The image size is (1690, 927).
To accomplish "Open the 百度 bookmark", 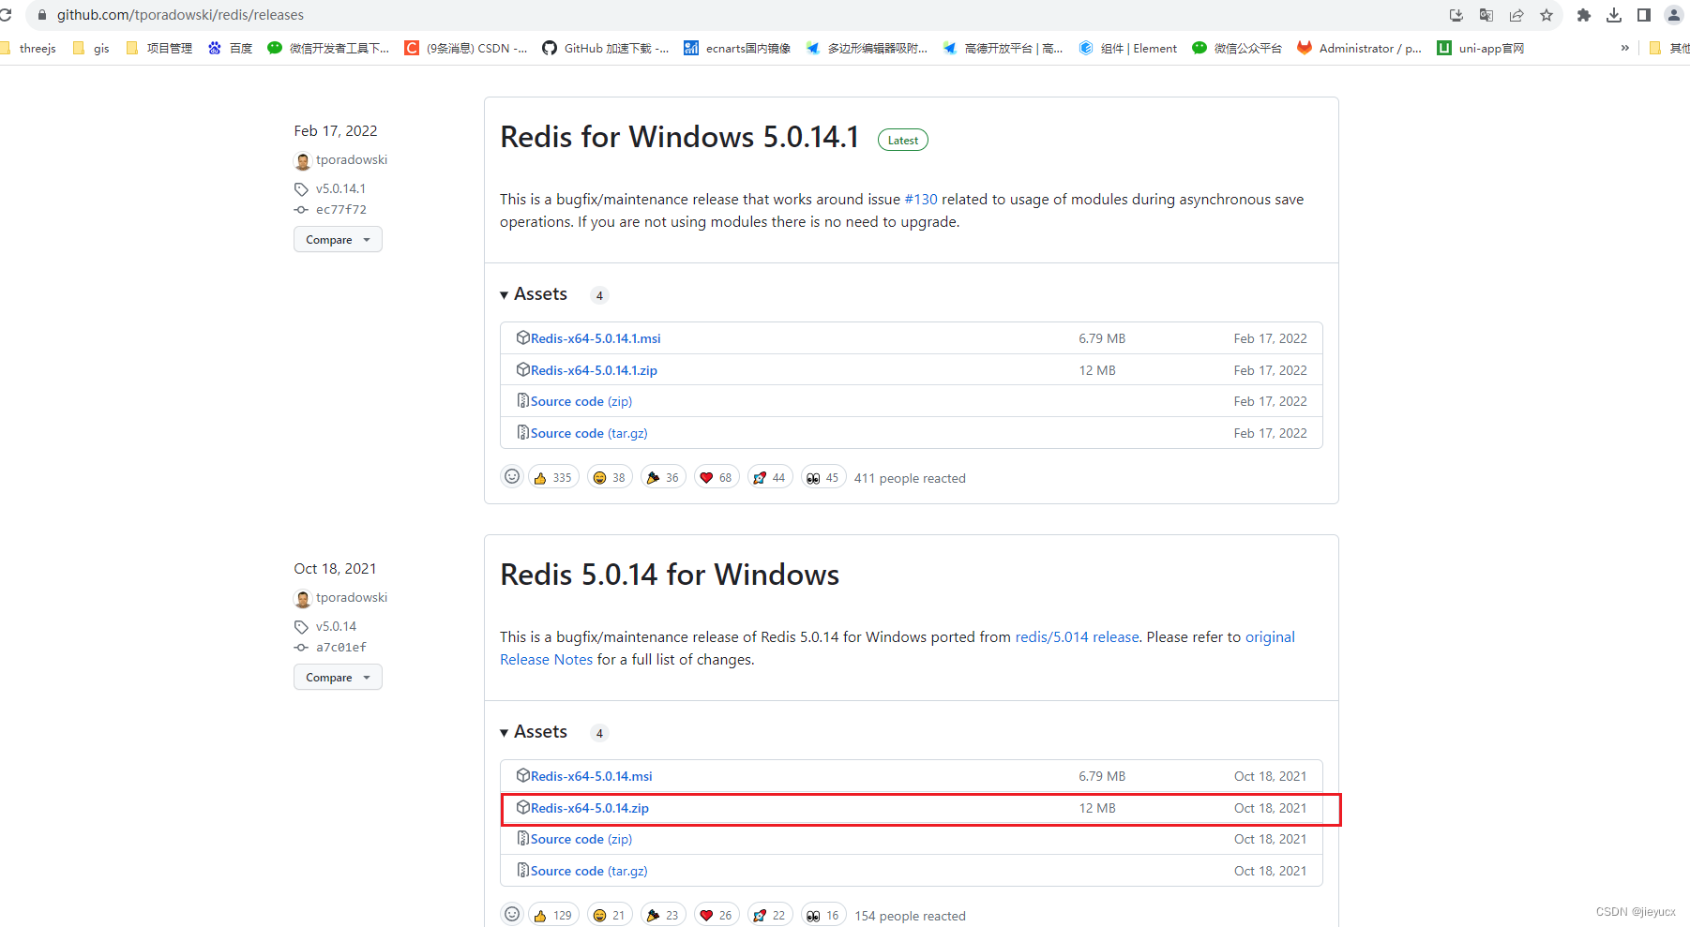I will coord(230,48).
